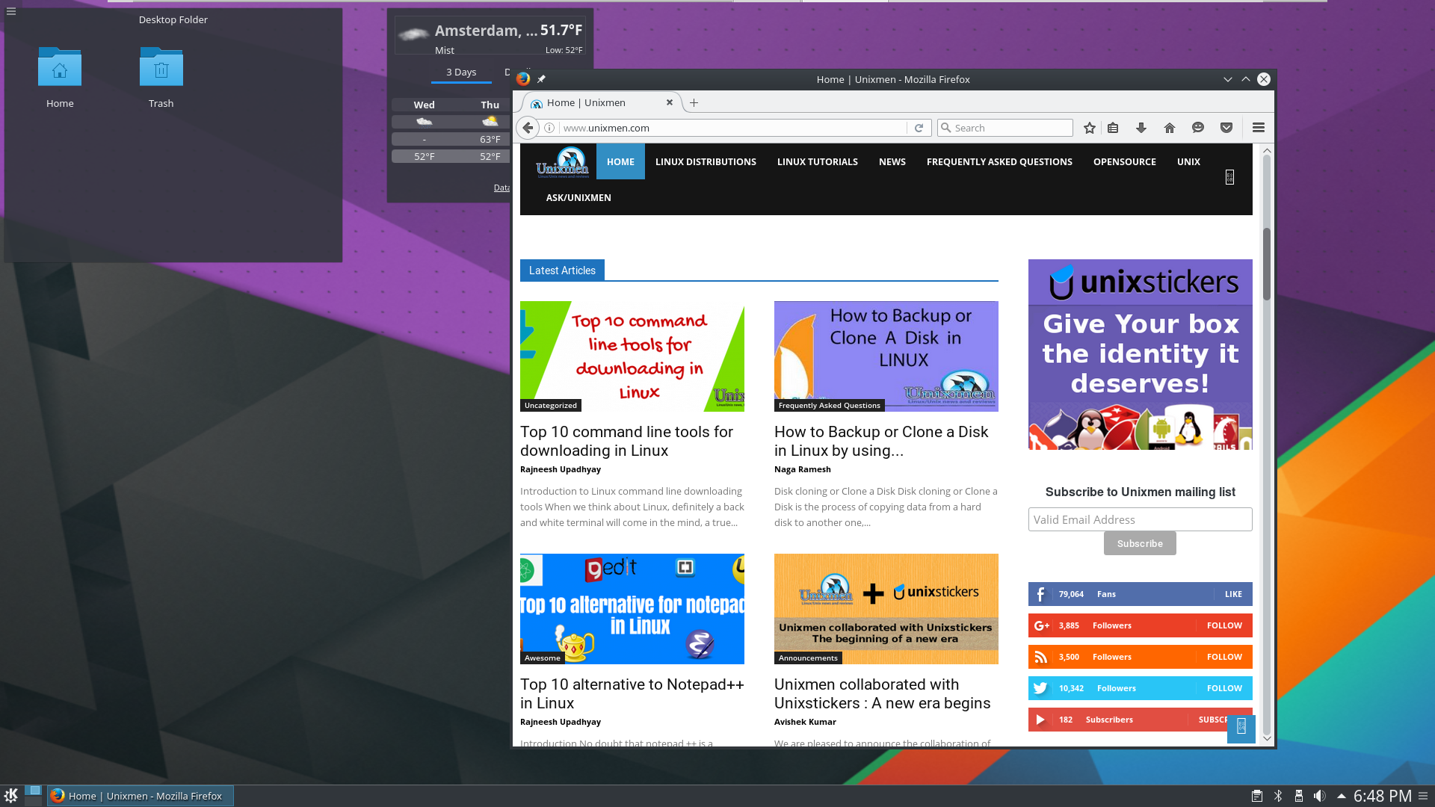Click FOLLOW on the Twitter followers row
The width and height of the screenshot is (1435, 807).
tap(1224, 688)
